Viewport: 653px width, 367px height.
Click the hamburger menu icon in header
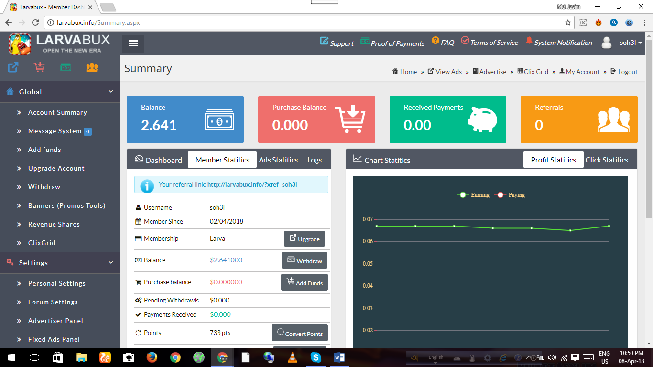(133, 43)
